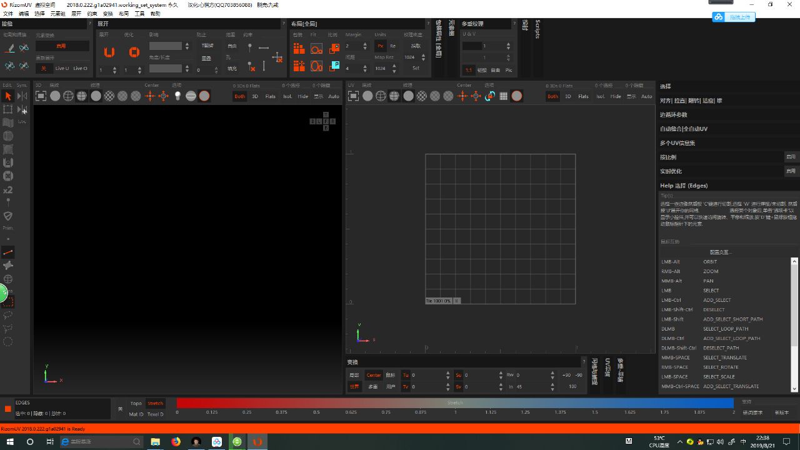Open the 编辑 menu
800x450 pixels.
(x=24, y=13)
